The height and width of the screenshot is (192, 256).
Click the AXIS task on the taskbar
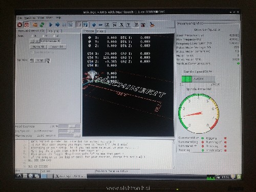click(71, 176)
